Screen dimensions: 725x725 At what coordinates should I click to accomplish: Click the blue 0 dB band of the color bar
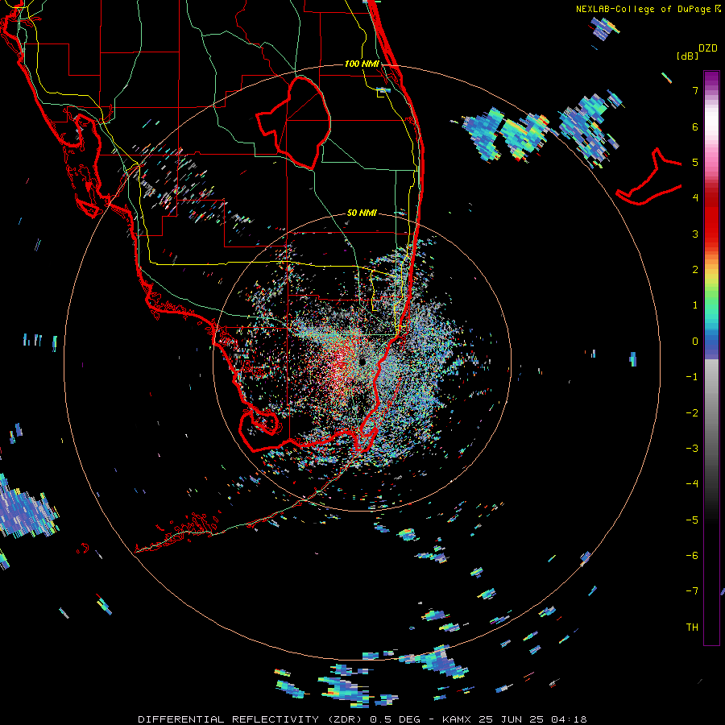[711, 342]
